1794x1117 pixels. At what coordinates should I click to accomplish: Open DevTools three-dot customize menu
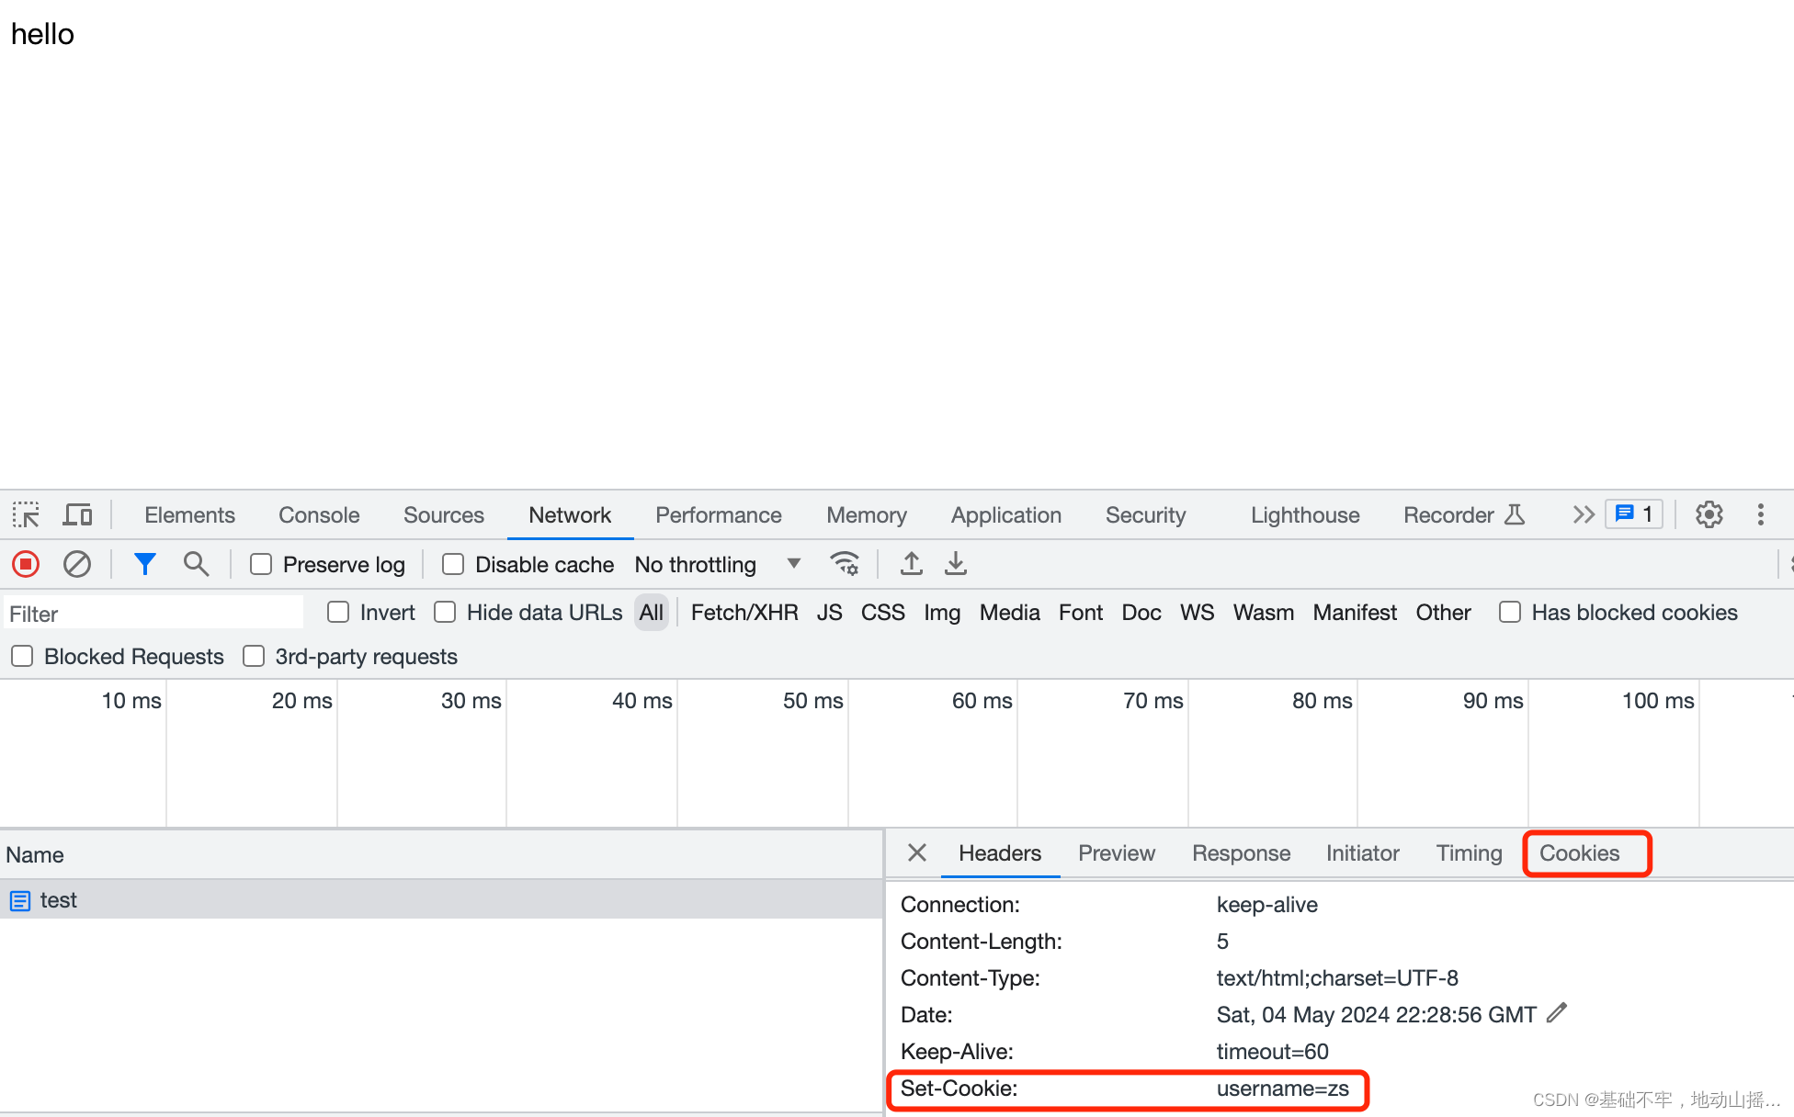point(1760,514)
